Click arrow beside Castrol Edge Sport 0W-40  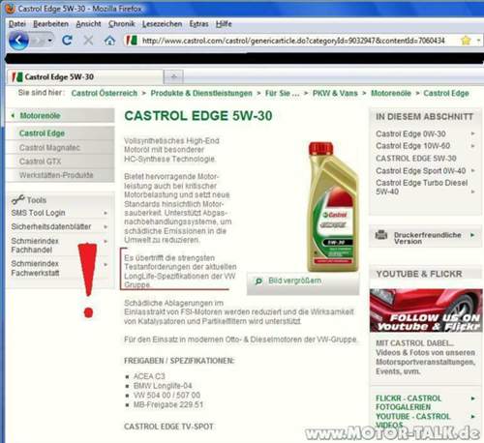click(x=472, y=170)
